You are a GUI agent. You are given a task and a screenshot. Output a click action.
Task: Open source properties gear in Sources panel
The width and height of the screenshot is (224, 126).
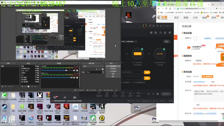[x=29, y=87]
